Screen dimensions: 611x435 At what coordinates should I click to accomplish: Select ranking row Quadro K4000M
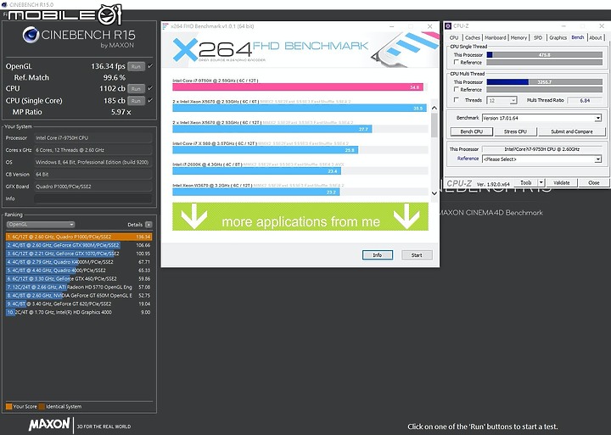79,262
